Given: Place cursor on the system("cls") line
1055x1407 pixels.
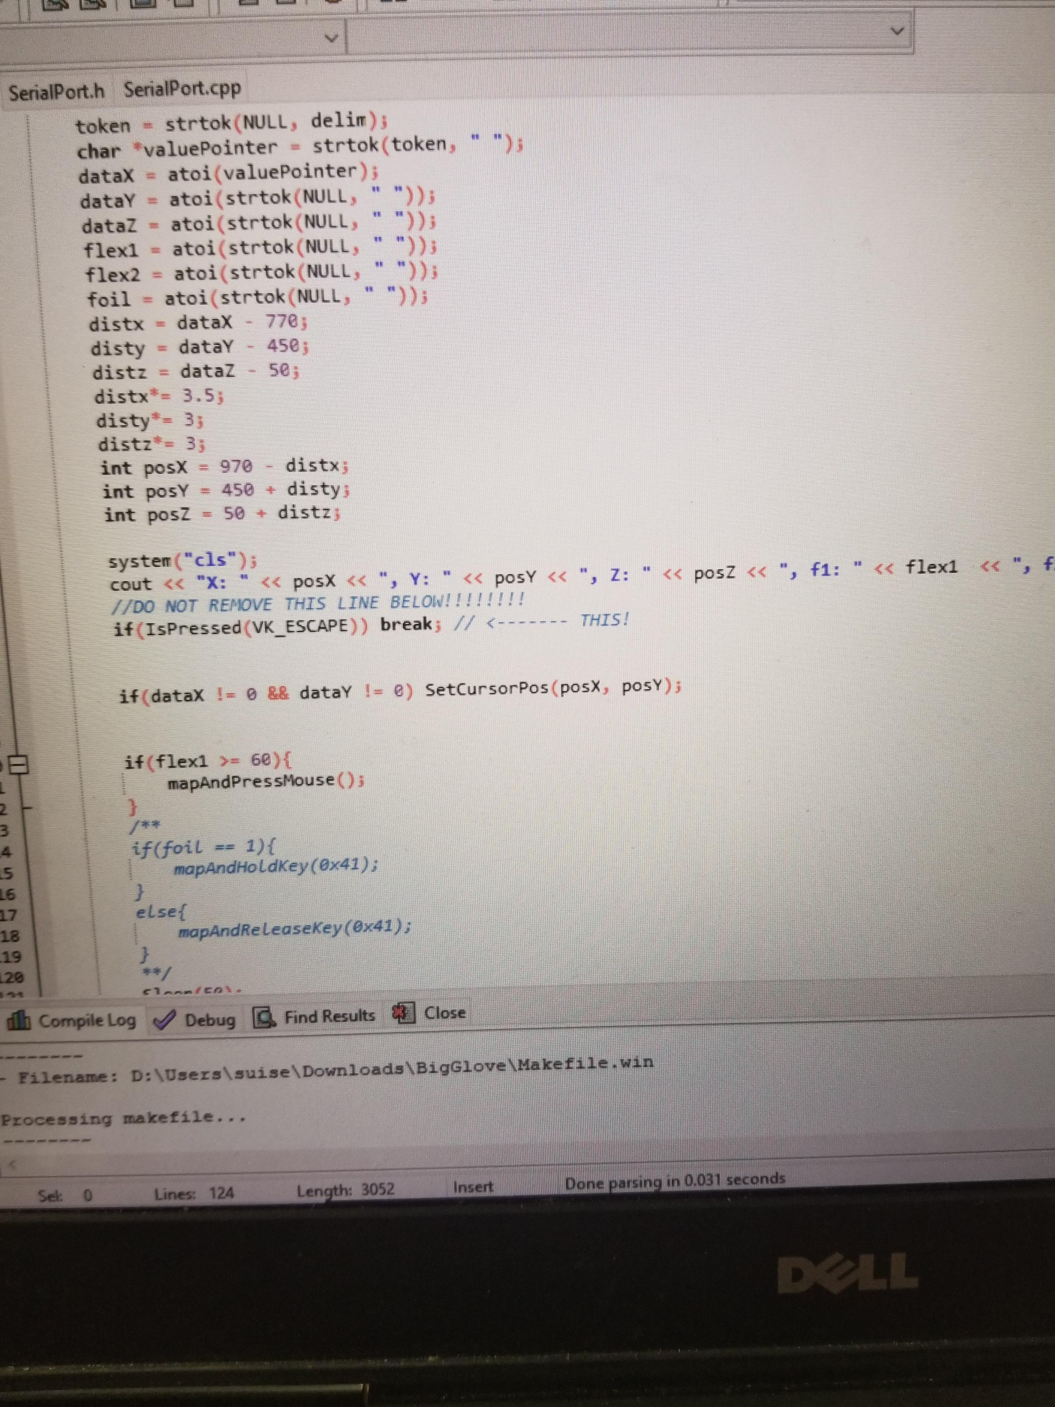Looking at the screenshot, I should tap(182, 560).
